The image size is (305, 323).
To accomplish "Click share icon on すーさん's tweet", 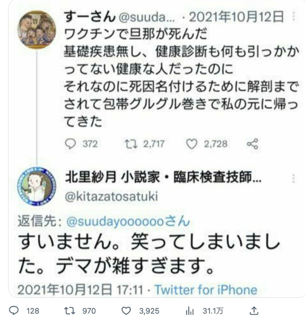I will point(253,144).
